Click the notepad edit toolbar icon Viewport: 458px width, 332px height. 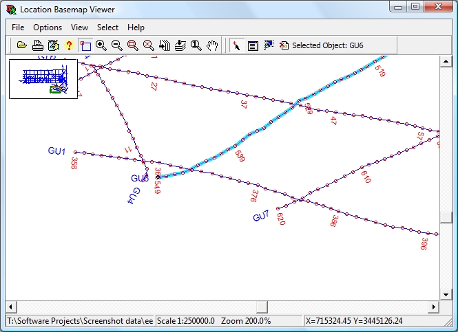coord(54,45)
